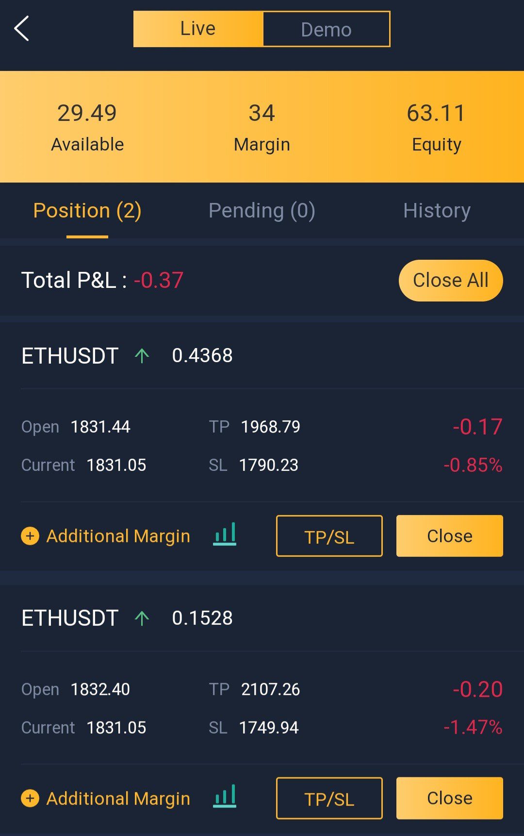This screenshot has width=524, height=836.
Task: Open chart icon for the 0.4368 ETHUSDT position
Action: pos(225,535)
